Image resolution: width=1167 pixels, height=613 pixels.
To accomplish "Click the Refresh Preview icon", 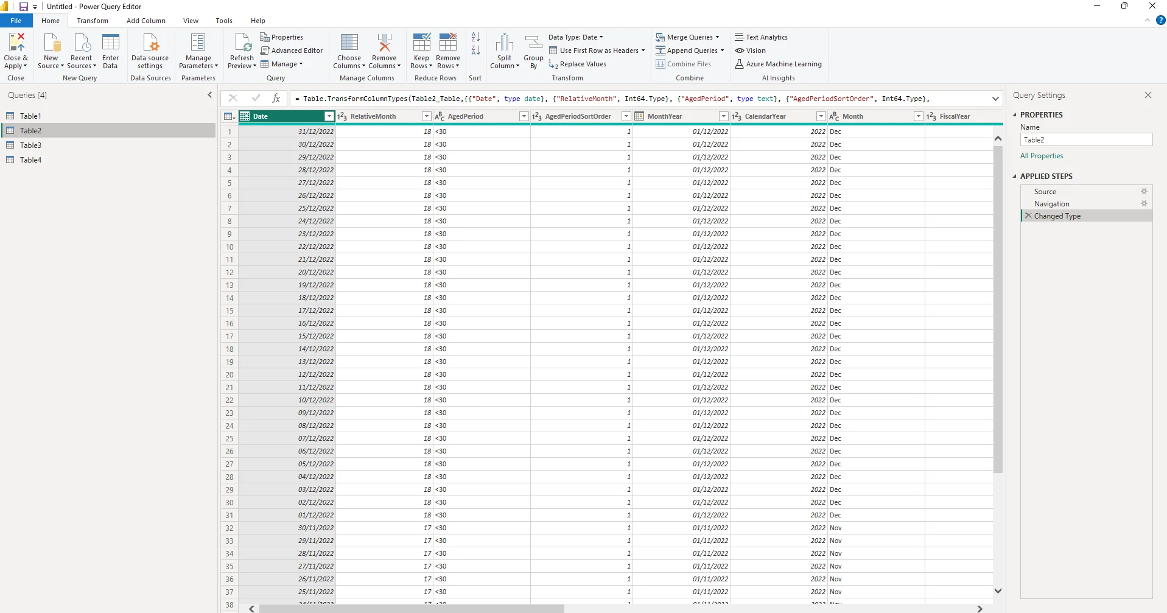I will pyautogui.click(x=242, y=43).
